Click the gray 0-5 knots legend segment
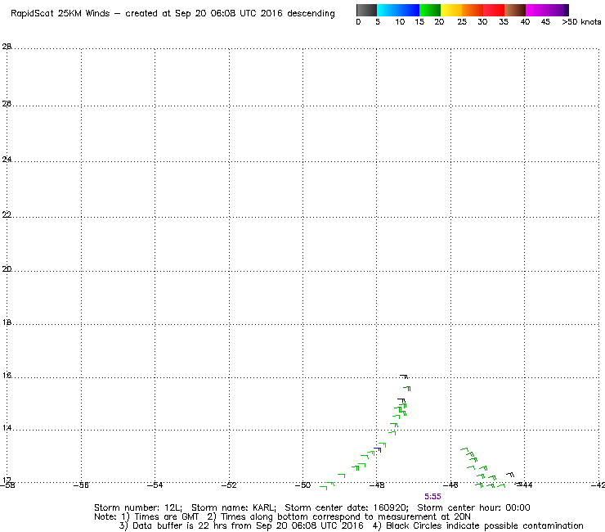 tap(366, 10)
